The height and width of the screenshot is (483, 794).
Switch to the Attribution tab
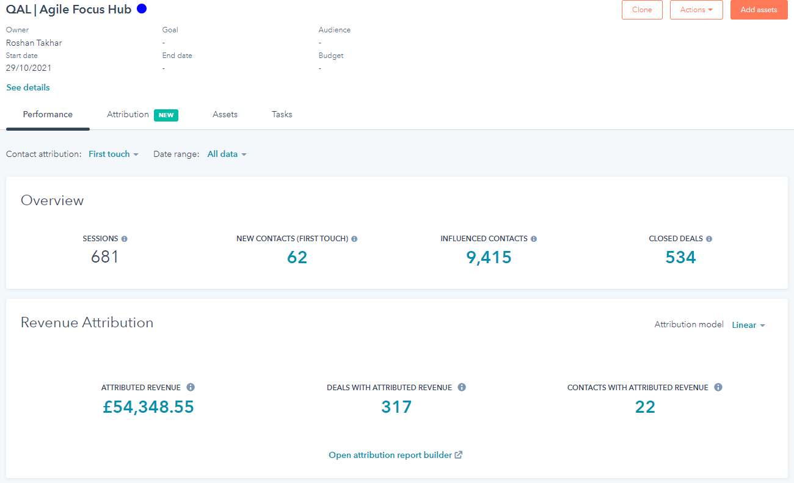tap(142, 115)
